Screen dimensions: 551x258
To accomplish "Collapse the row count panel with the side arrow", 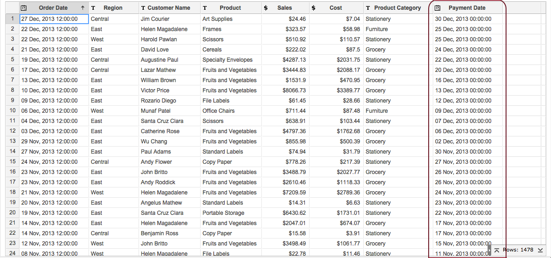I will [489, 251].
